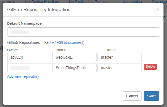Image resolution: width=167 pixels, height=107 pixels.
Task: Click the Branch column header
Action: pyautogui.click(x=112, y=50)
